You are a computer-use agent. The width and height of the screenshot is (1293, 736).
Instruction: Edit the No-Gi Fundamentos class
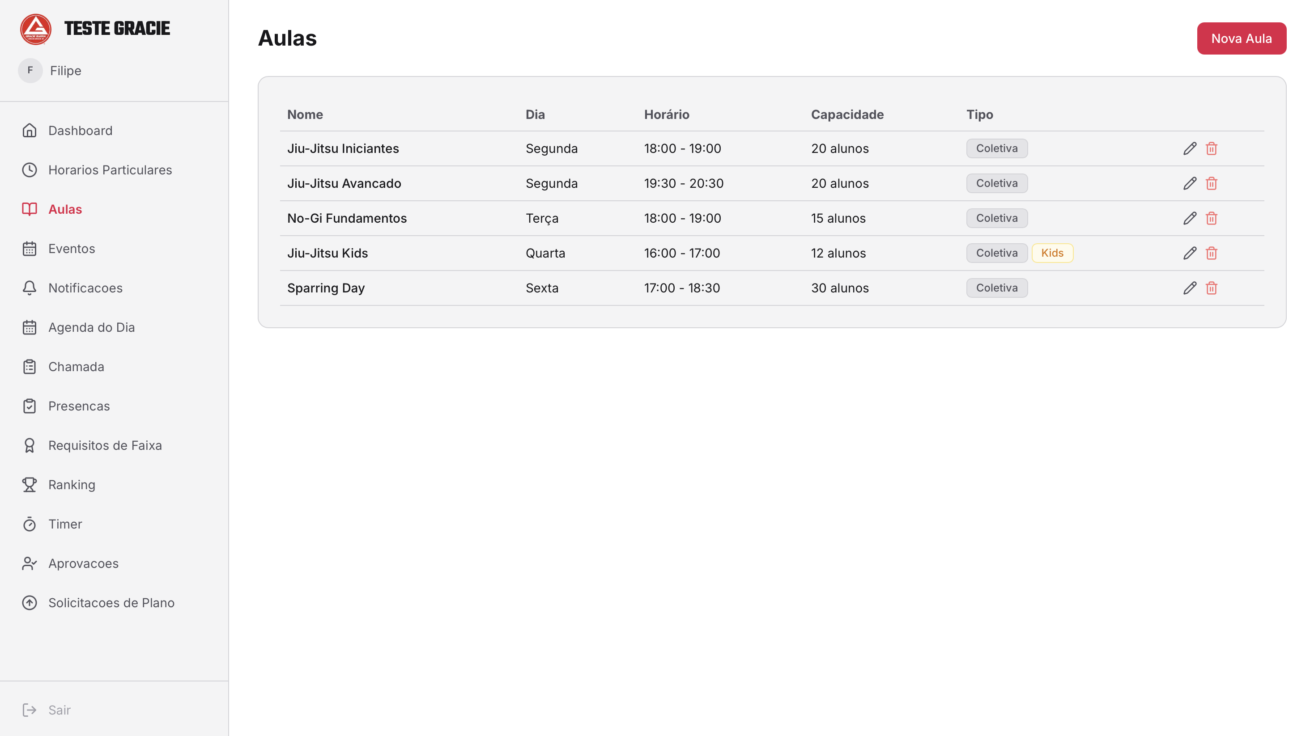[1190, 218]
